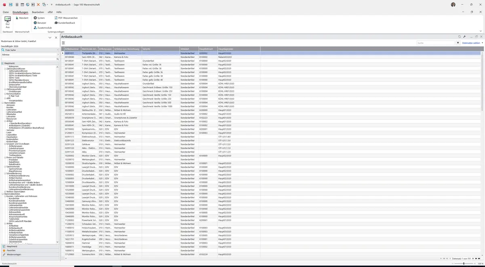
Task: Select the Hauptmenü section button
Action: (x=30, y=246)
